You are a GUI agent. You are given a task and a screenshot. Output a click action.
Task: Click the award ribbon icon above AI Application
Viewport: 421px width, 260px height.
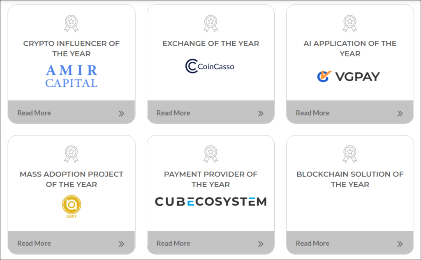350,23
